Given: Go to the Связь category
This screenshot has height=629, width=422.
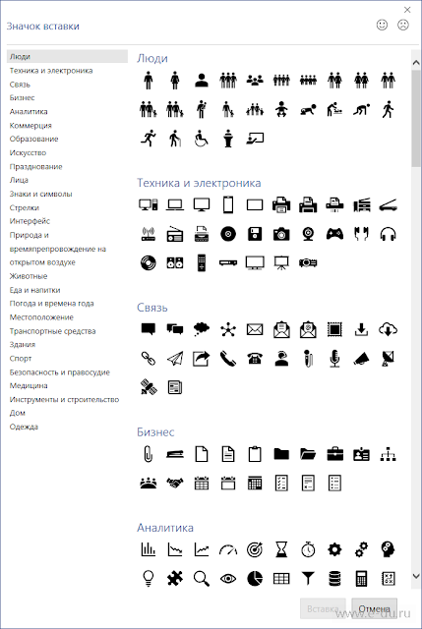Looking at the screenshot, I should point(20,85).
